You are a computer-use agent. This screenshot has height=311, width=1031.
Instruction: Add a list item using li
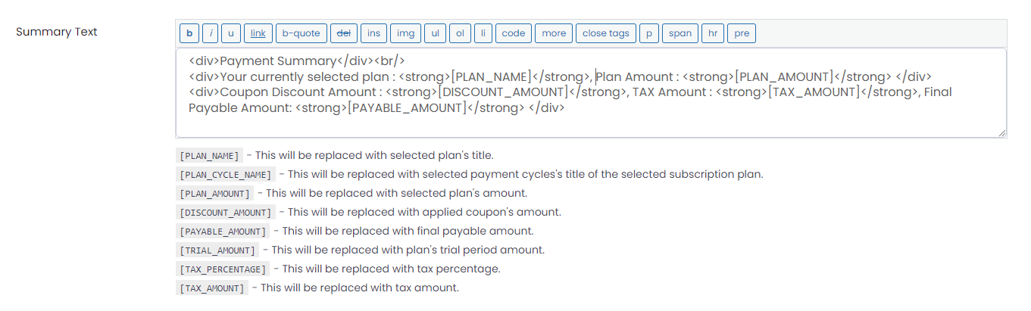point(483,33)
